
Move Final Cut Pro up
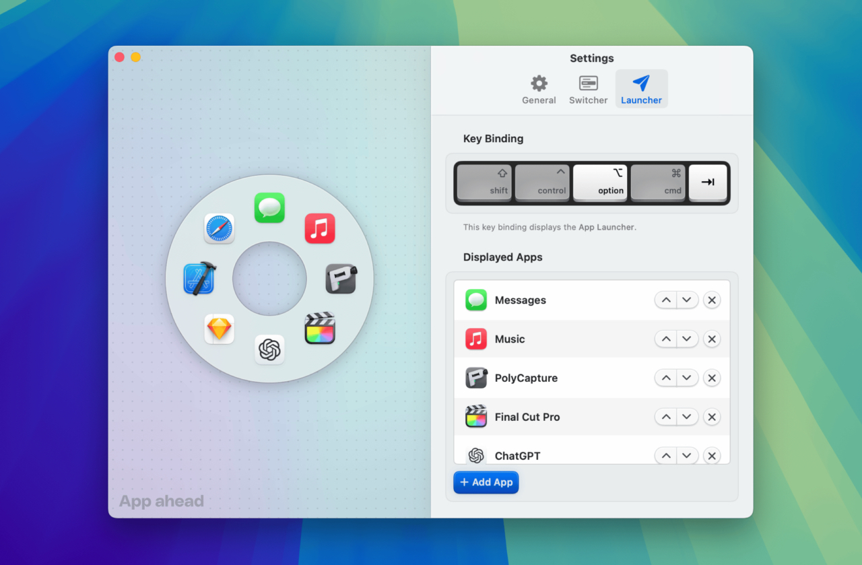666,418
